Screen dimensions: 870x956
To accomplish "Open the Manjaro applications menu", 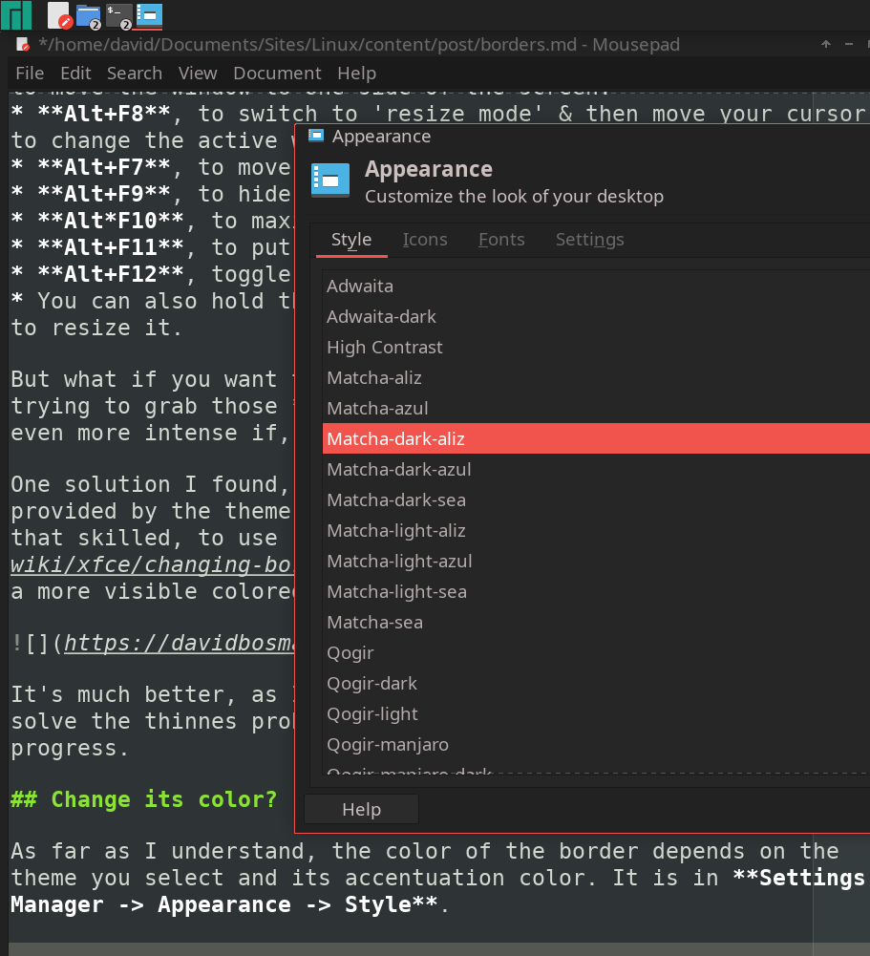I will click(x=18, y=15).
